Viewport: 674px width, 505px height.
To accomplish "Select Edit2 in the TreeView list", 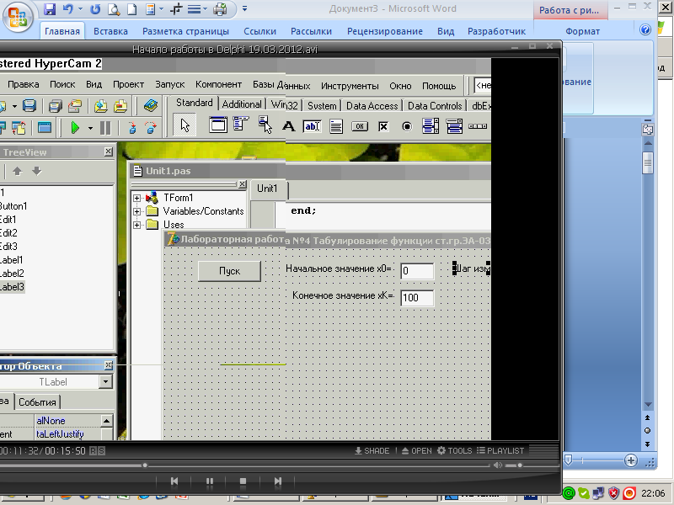I will pos(8,233).
